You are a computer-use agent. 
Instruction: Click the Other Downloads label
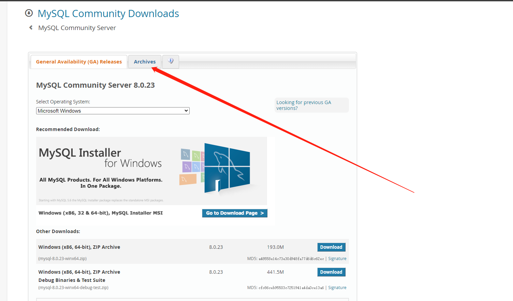click(58, 231)
